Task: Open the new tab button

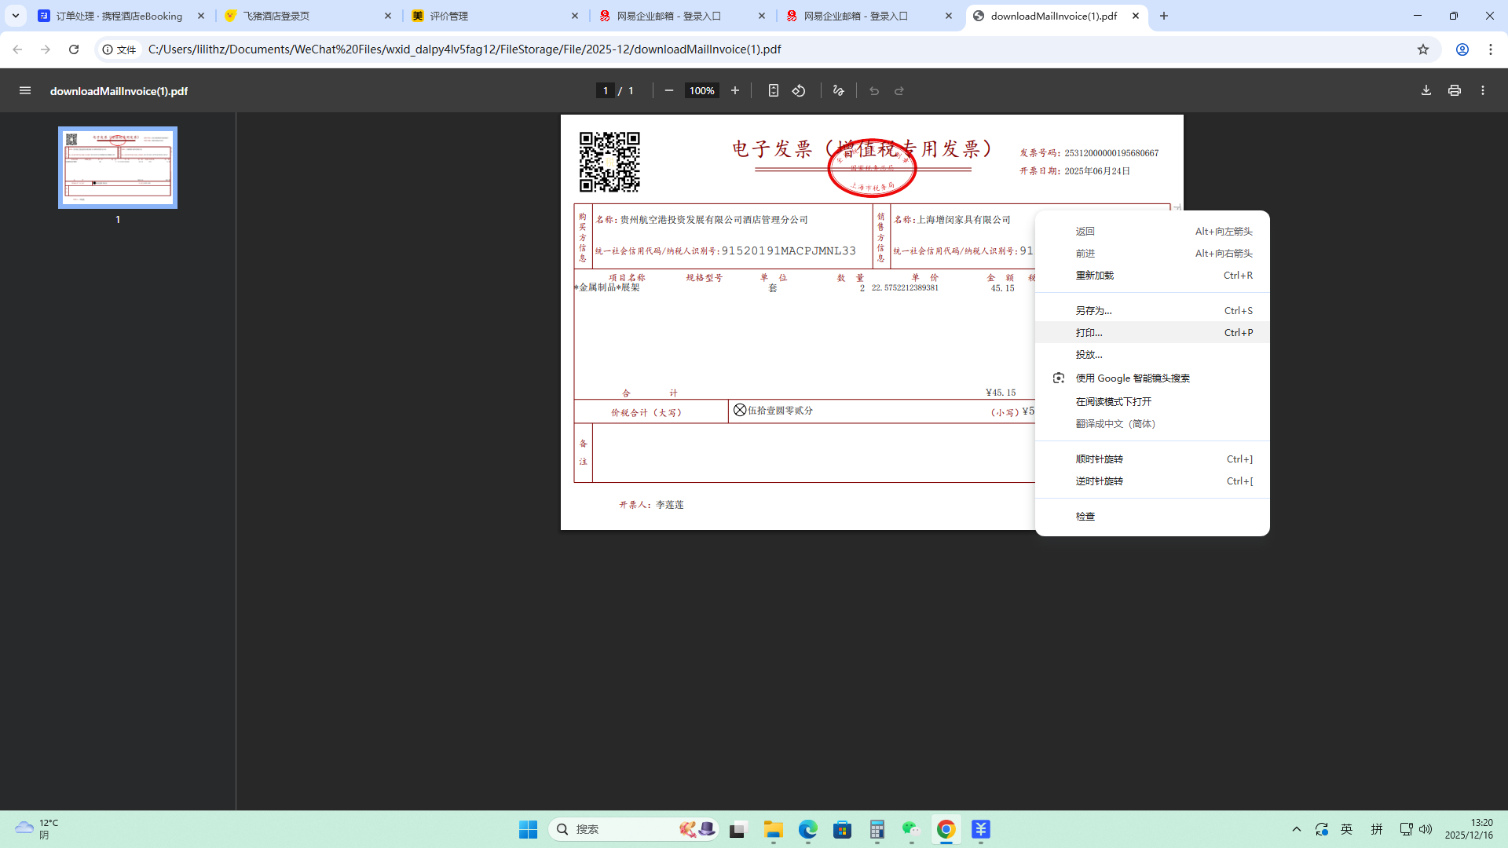Action: click(1164, 16)
